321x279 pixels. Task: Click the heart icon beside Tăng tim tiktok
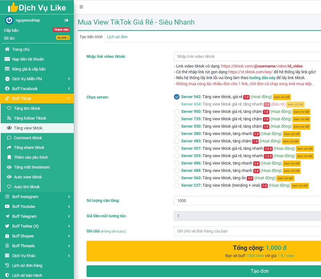click(x=10, y=108)
